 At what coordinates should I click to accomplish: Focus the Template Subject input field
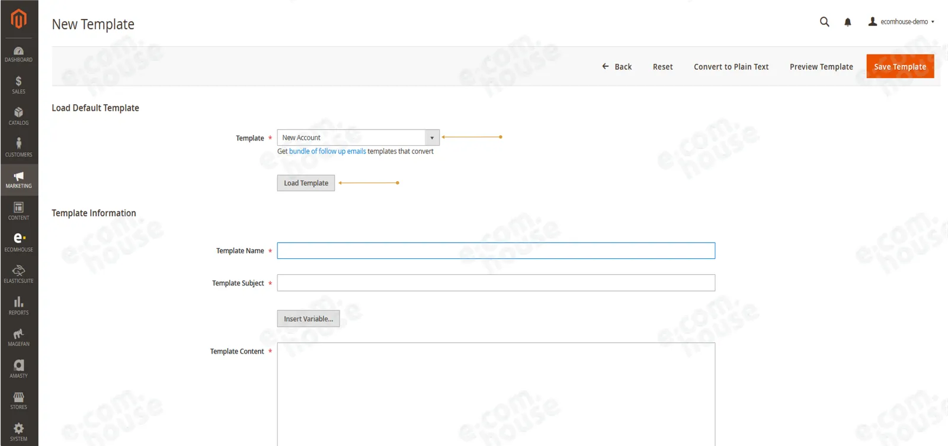pos(496,283)
